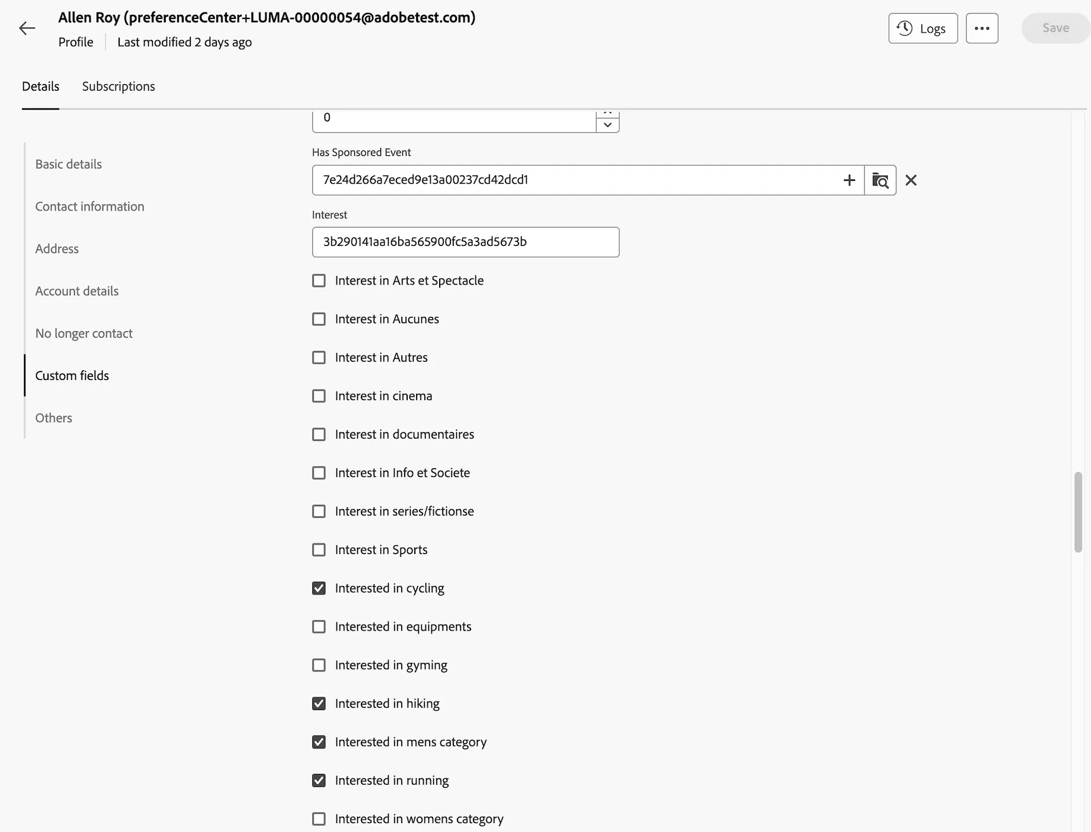Click the Save button
Viewport: 1091px width, 832px height.
tap(1055, 28)
